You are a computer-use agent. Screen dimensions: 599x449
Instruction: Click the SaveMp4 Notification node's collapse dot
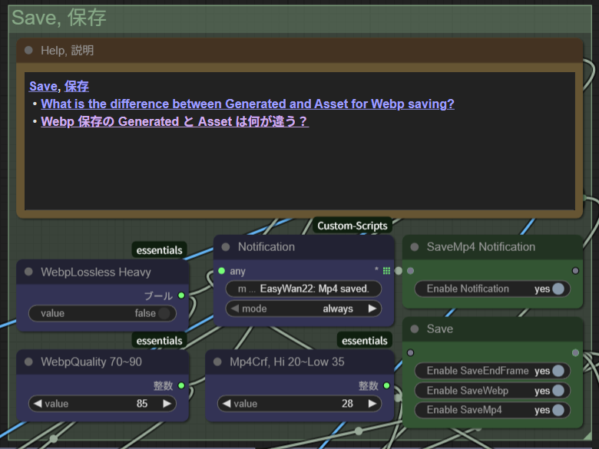tap(414, 247)
